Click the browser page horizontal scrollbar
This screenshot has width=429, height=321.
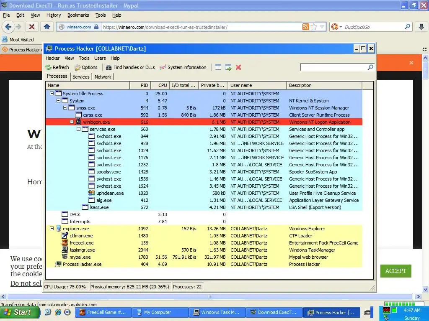click(x=210, y=296)
